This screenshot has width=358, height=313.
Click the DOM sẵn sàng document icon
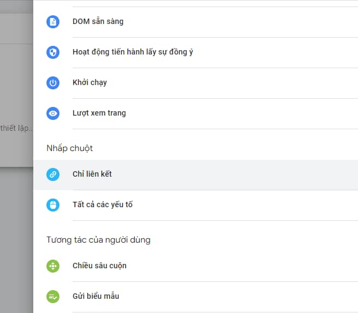[x=53, y=22]
